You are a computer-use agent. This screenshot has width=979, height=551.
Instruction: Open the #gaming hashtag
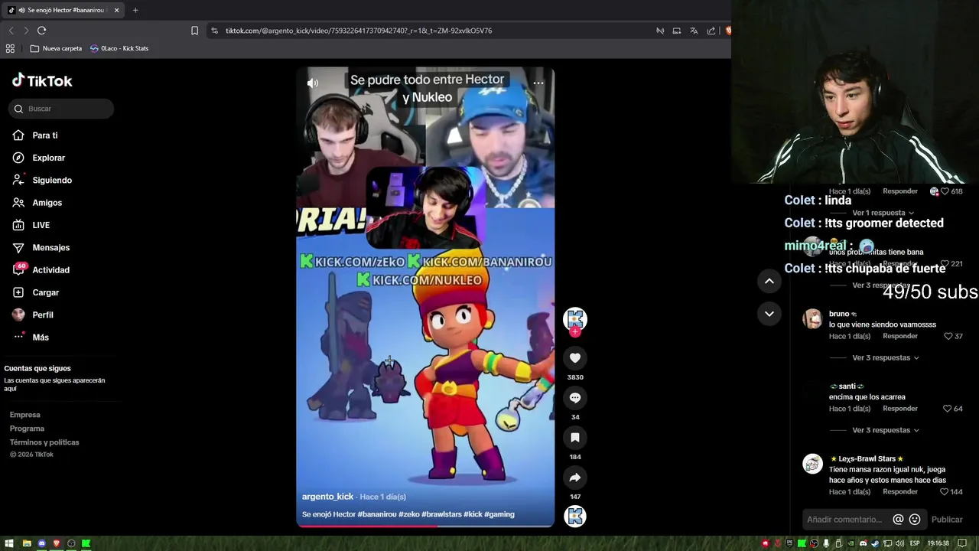(x=499, y=514)
